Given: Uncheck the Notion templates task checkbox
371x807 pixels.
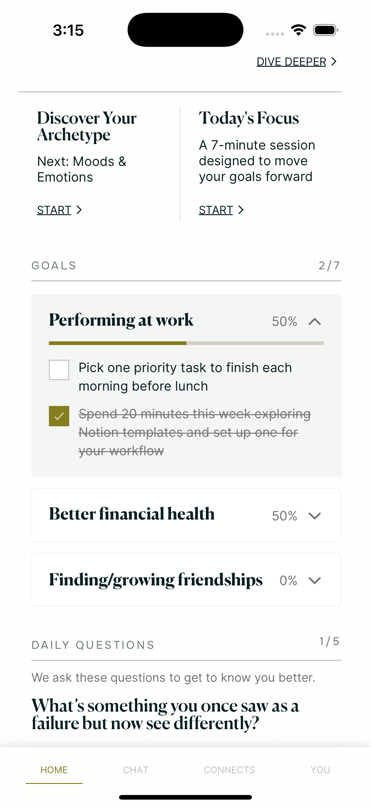Looking at the screenshot, I should point(59,416).
